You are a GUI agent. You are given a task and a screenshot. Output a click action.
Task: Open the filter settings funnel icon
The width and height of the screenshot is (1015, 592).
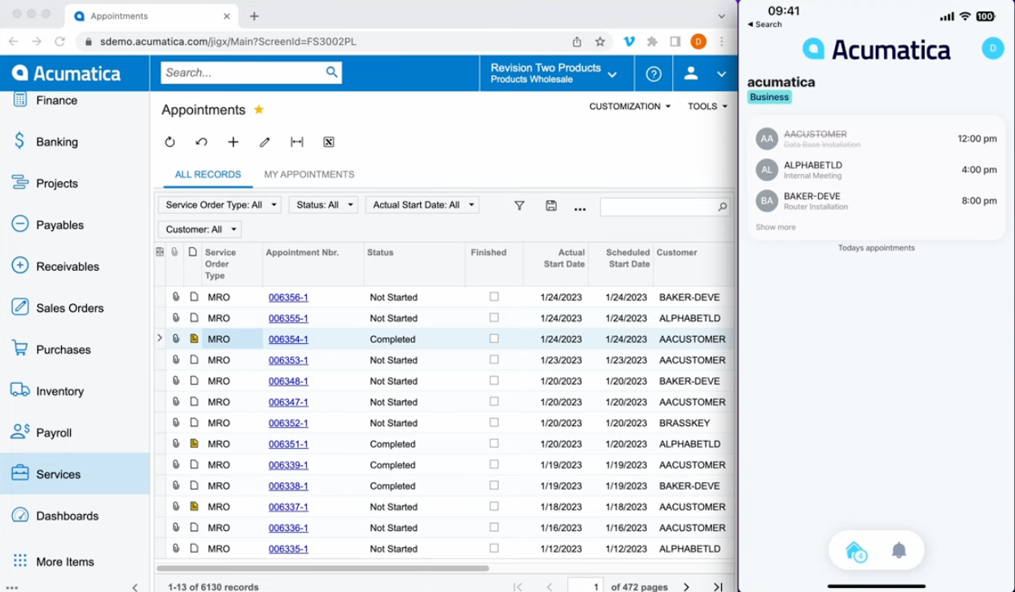(519, 206)
